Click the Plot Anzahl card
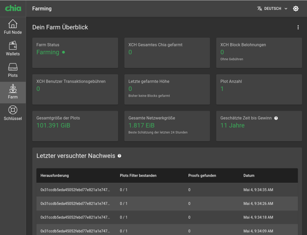Screen dimensions: 307x235 tap(259, 89)
